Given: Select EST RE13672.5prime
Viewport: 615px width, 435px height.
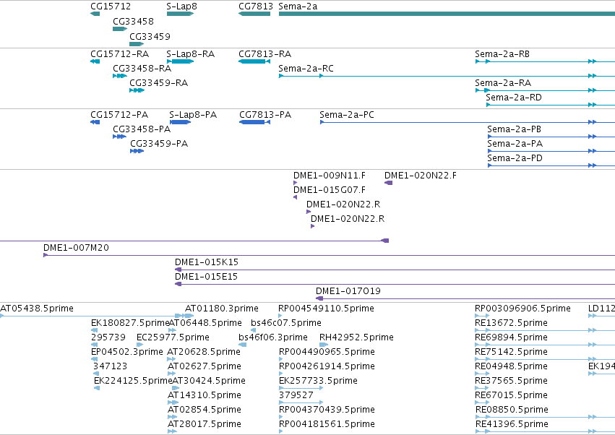Looking at the screenshot, I should click(x=511, y=323).
